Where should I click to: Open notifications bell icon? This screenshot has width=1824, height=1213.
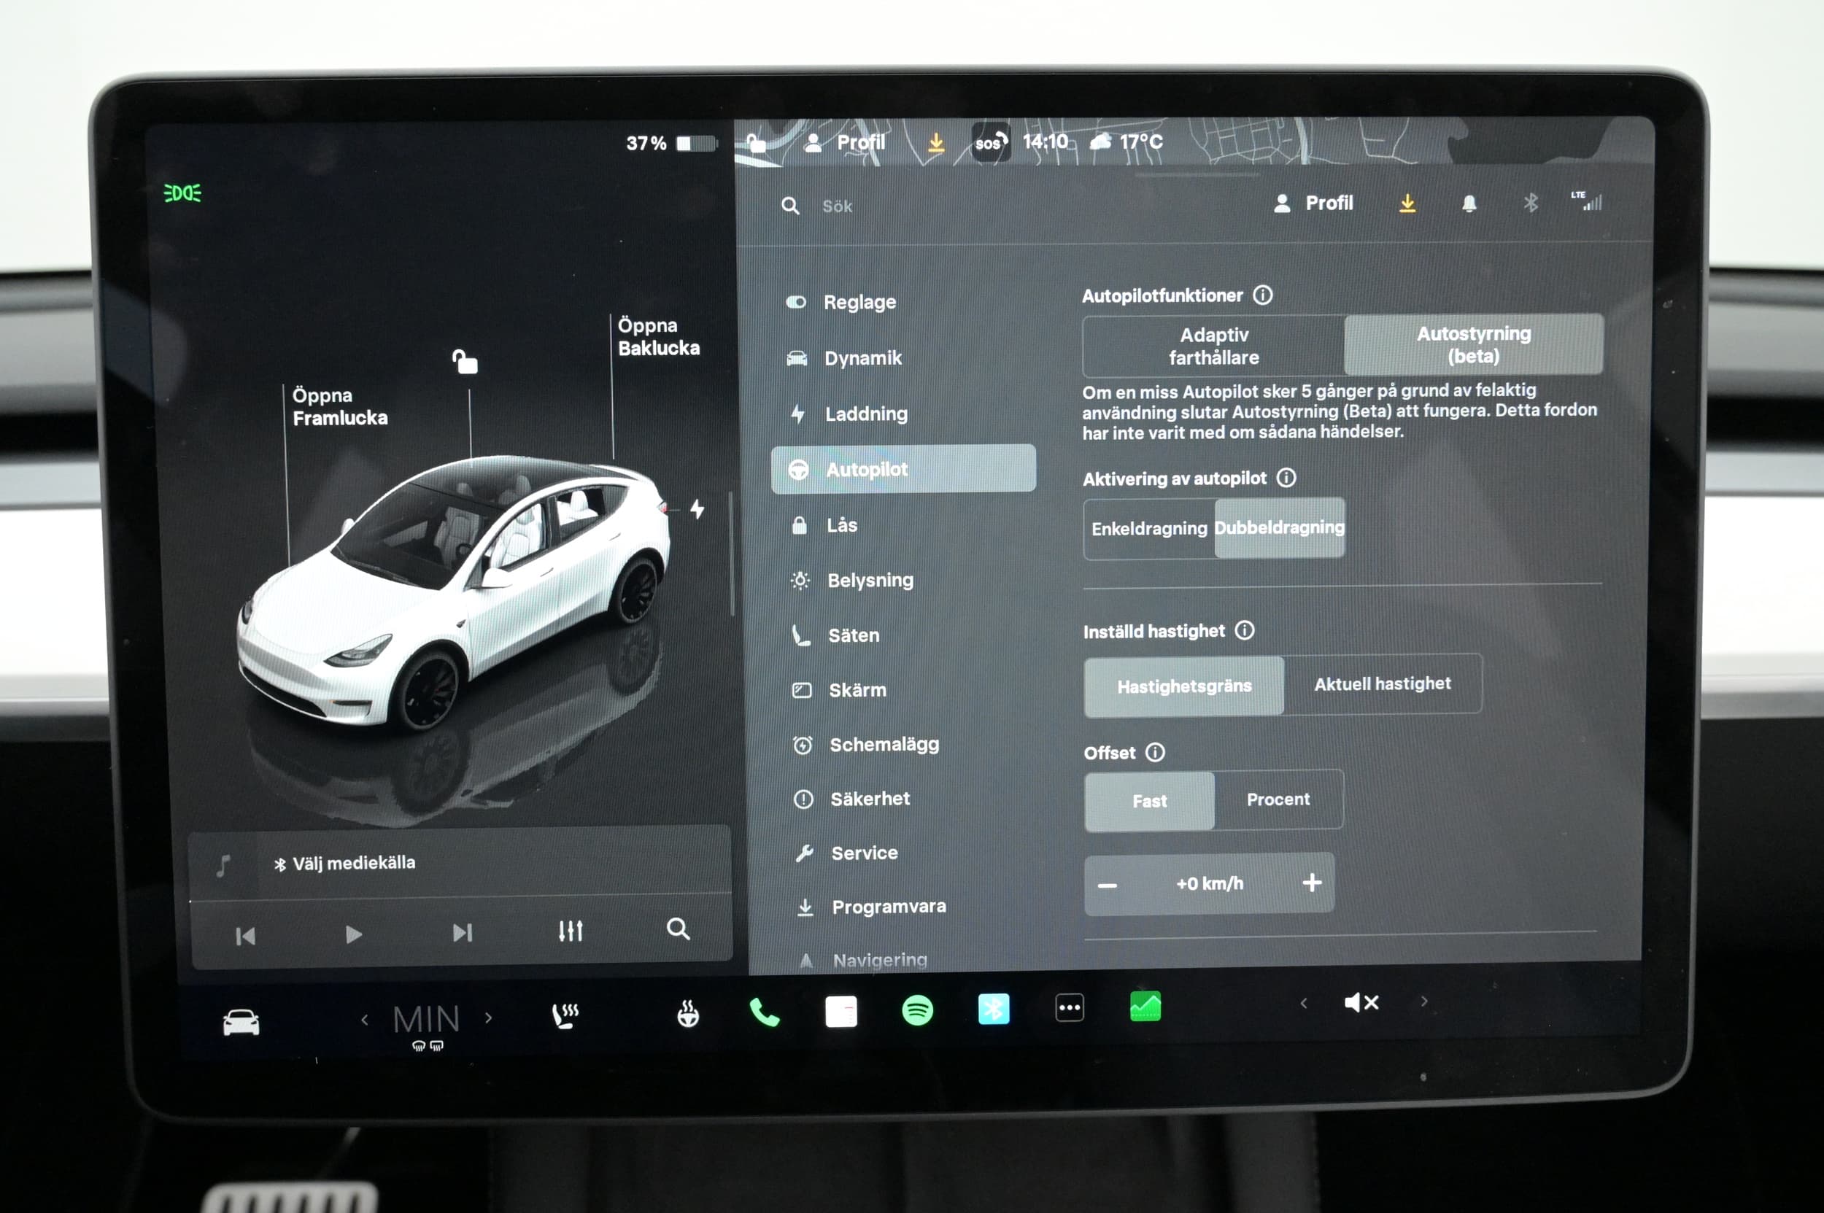coord(1469,204)
